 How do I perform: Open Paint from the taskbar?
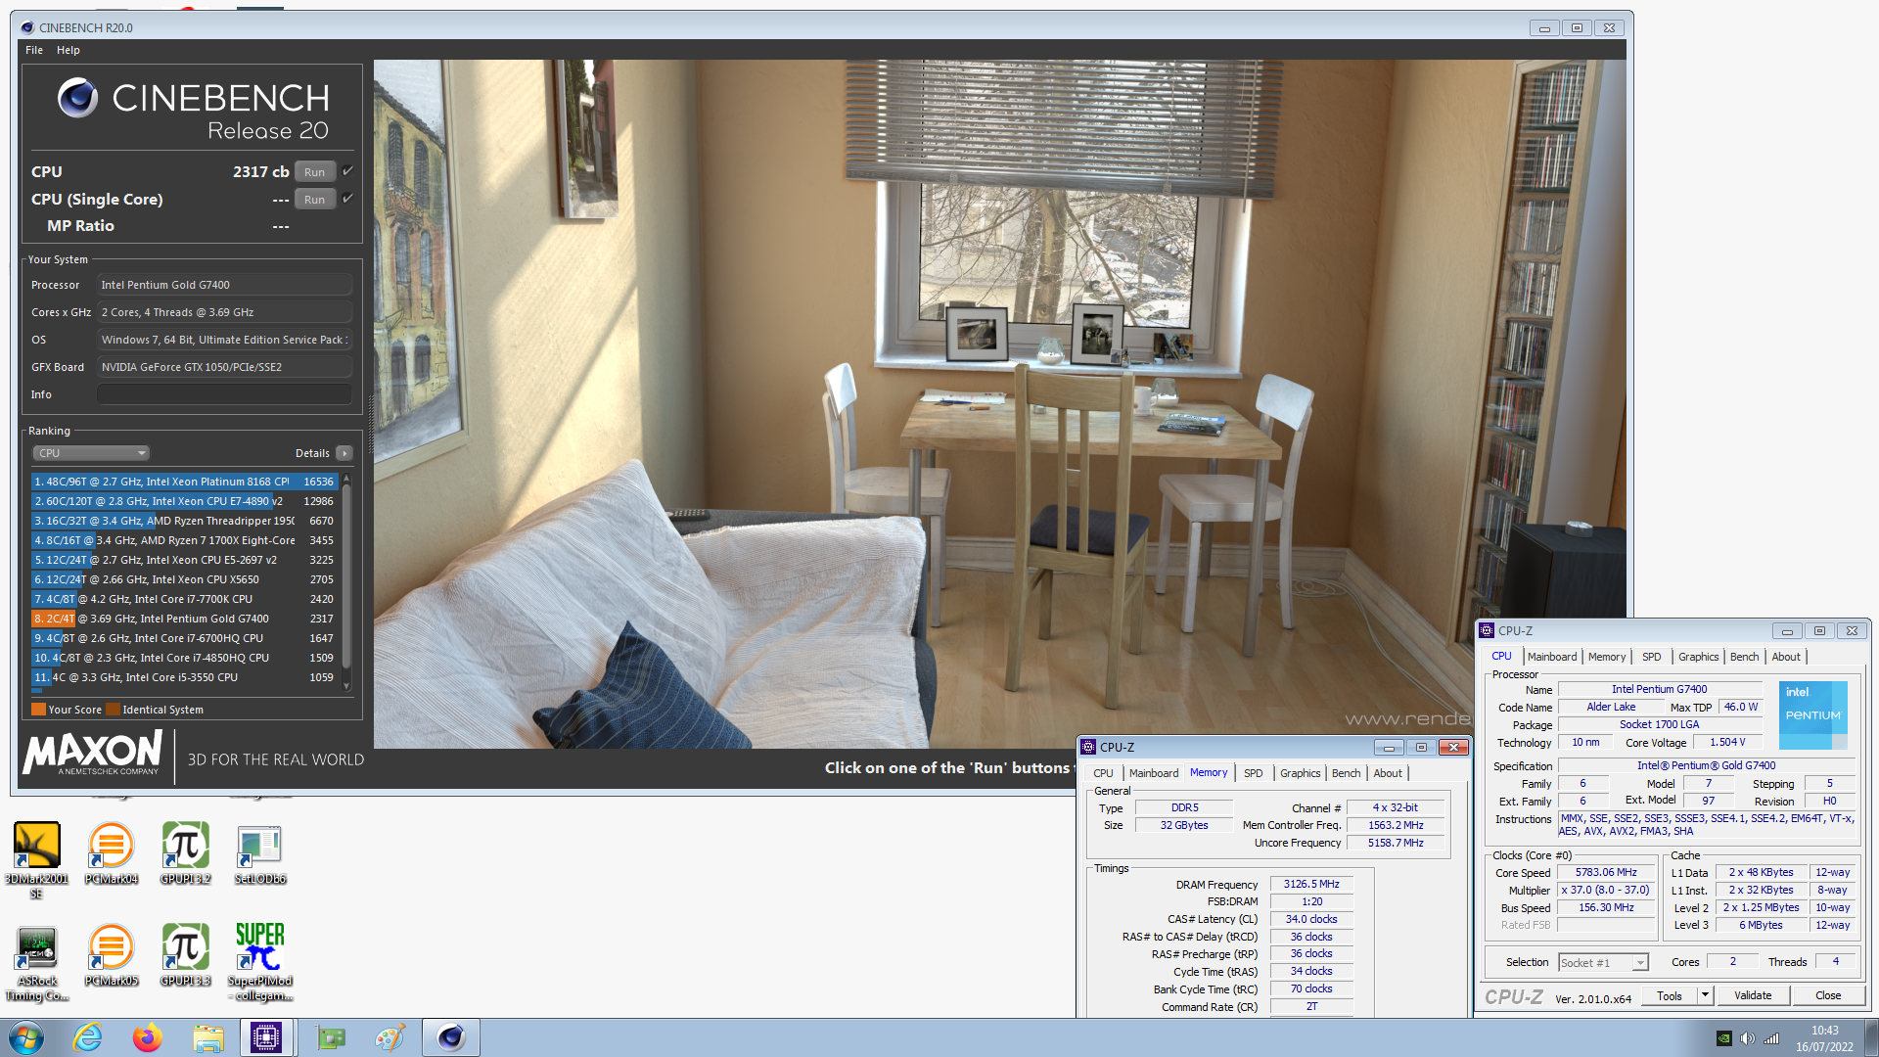[x=390, y=1037]
